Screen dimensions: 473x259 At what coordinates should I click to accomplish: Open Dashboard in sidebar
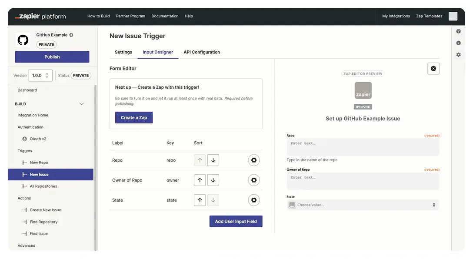point(27,90)
